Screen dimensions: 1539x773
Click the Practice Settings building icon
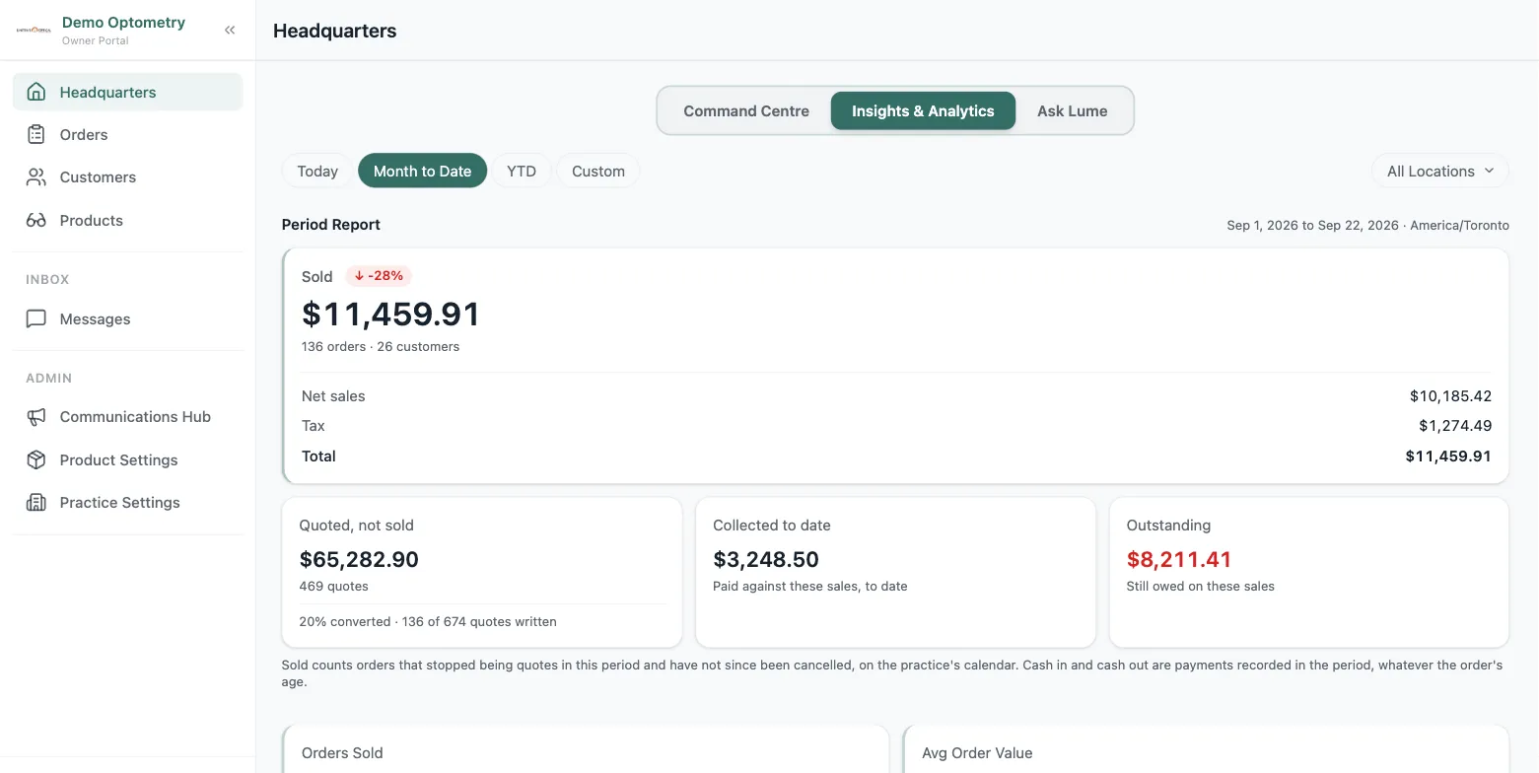click(36, 503)
